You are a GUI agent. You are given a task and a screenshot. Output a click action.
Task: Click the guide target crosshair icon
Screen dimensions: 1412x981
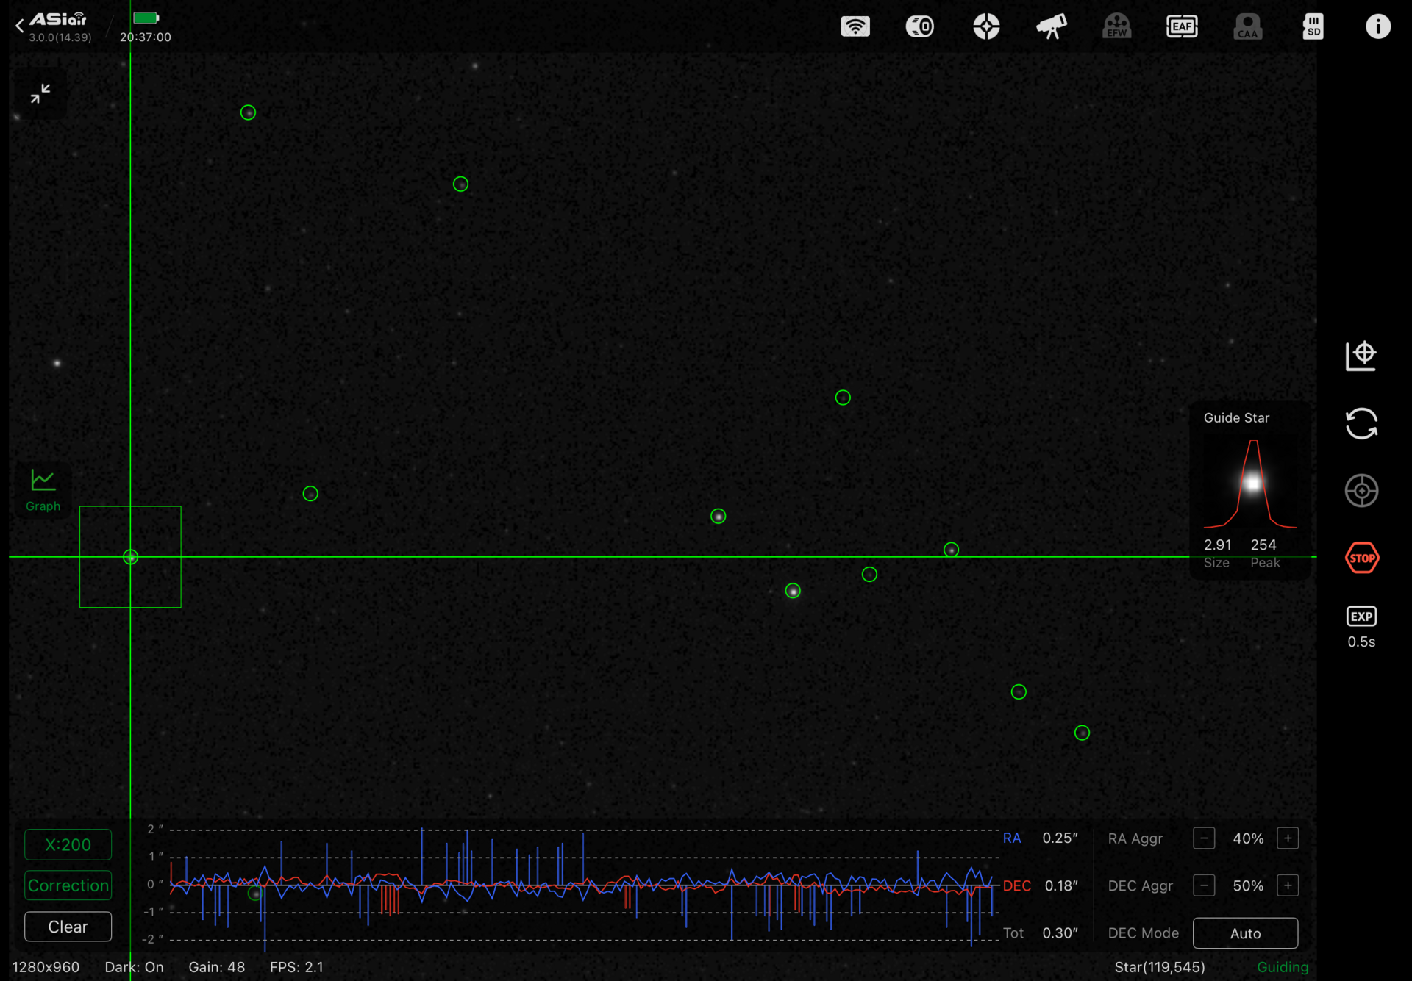tap(1361, 490)
